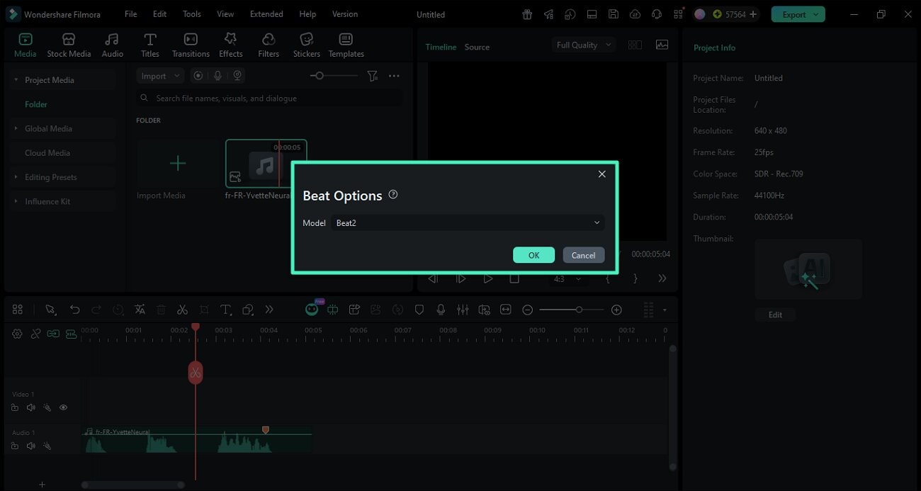Select Cloud Media in sidebar

tap(47, 153)
